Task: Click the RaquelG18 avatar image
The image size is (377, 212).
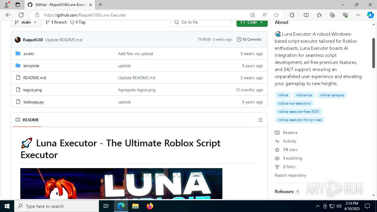Action: (18, 40)
